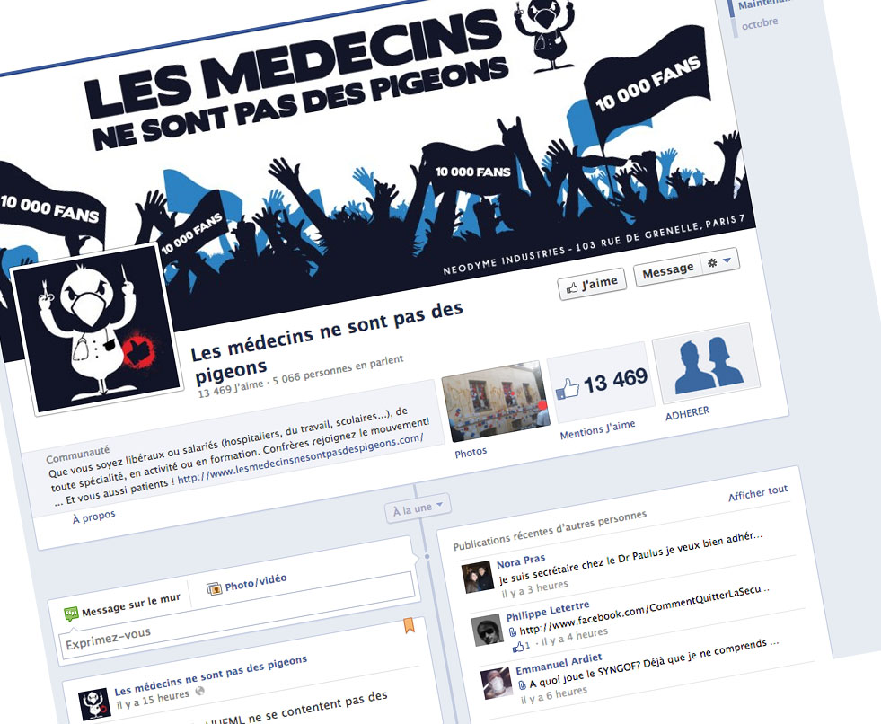
Task: Click the like icon under Philippe Letertre's post
Action: point(518,648)
